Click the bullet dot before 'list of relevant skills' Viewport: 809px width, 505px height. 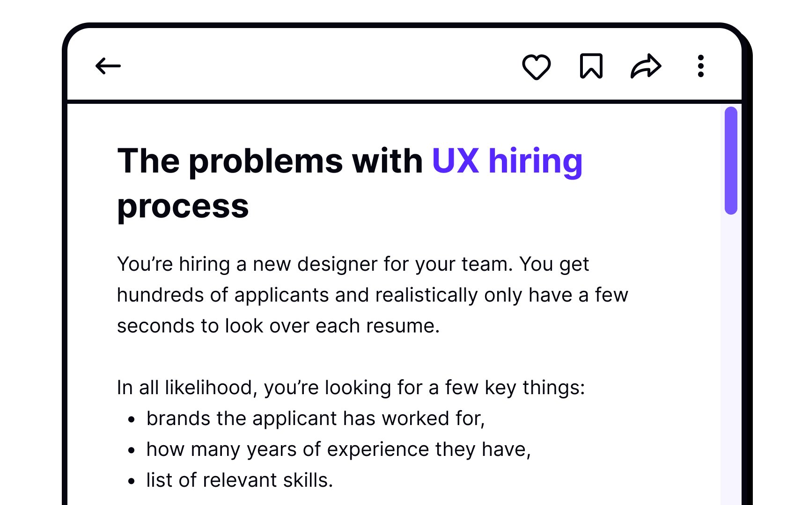pyautogui.click(x=132, y=481)
